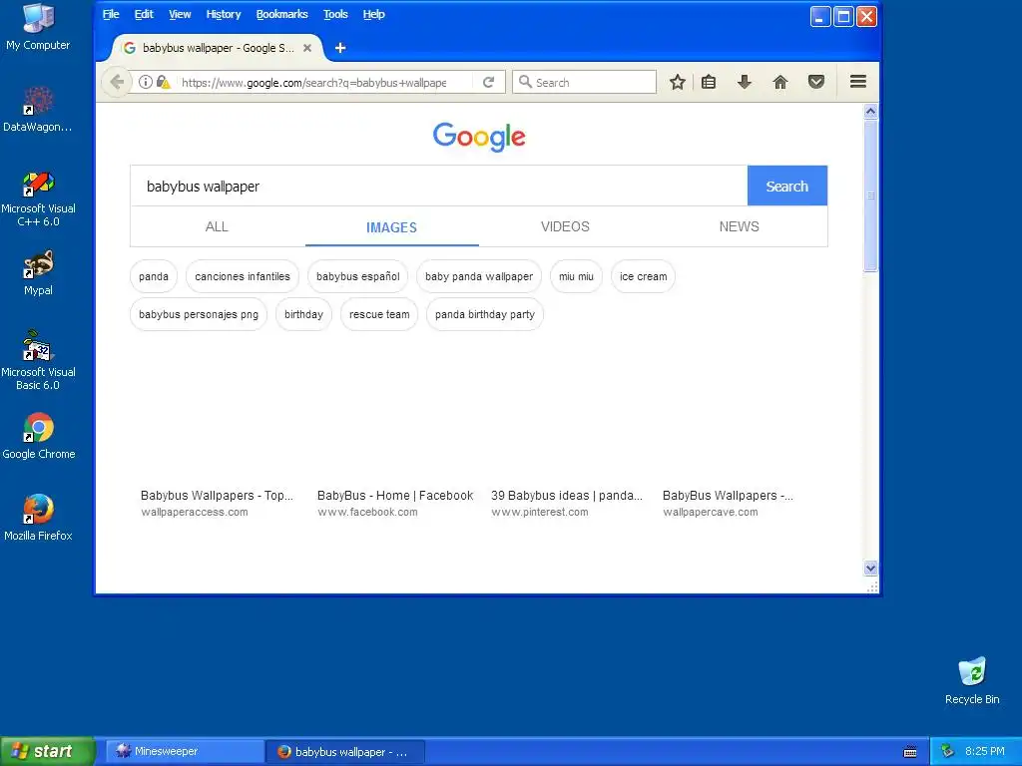1022x766 pixels.
Task: Open the History menu
Action: pos(223,14)
